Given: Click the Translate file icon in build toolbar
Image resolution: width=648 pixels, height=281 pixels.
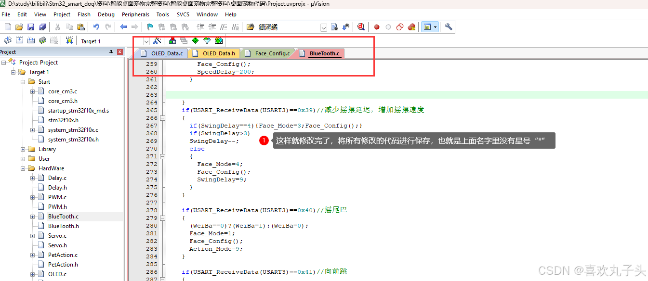Looking at the screenshot, I should click(8, 40).
